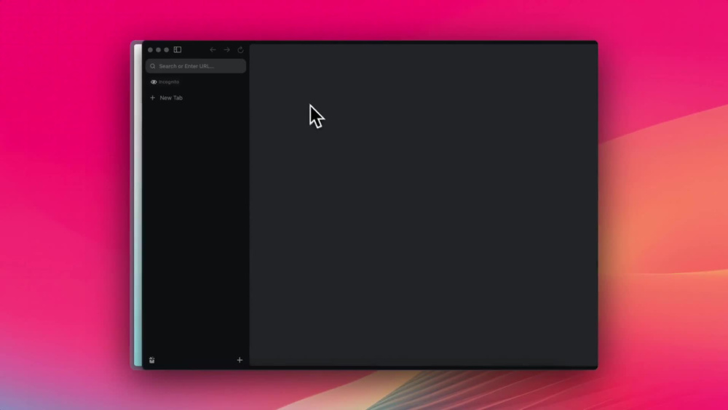Select the magnifier icon in the URL bar
Screen dimensions: 728x410
153,66
